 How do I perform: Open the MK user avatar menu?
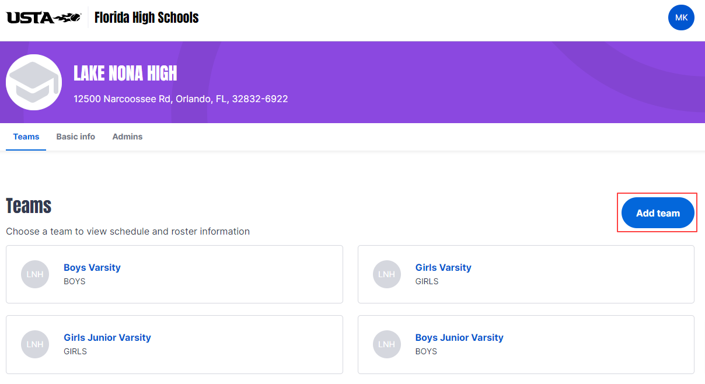pyautogui.click(x=681, y=18)
